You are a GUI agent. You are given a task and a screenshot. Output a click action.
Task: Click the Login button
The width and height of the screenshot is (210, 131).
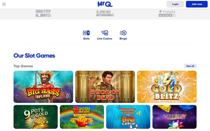pyautogui.click(x=175, y=4)
